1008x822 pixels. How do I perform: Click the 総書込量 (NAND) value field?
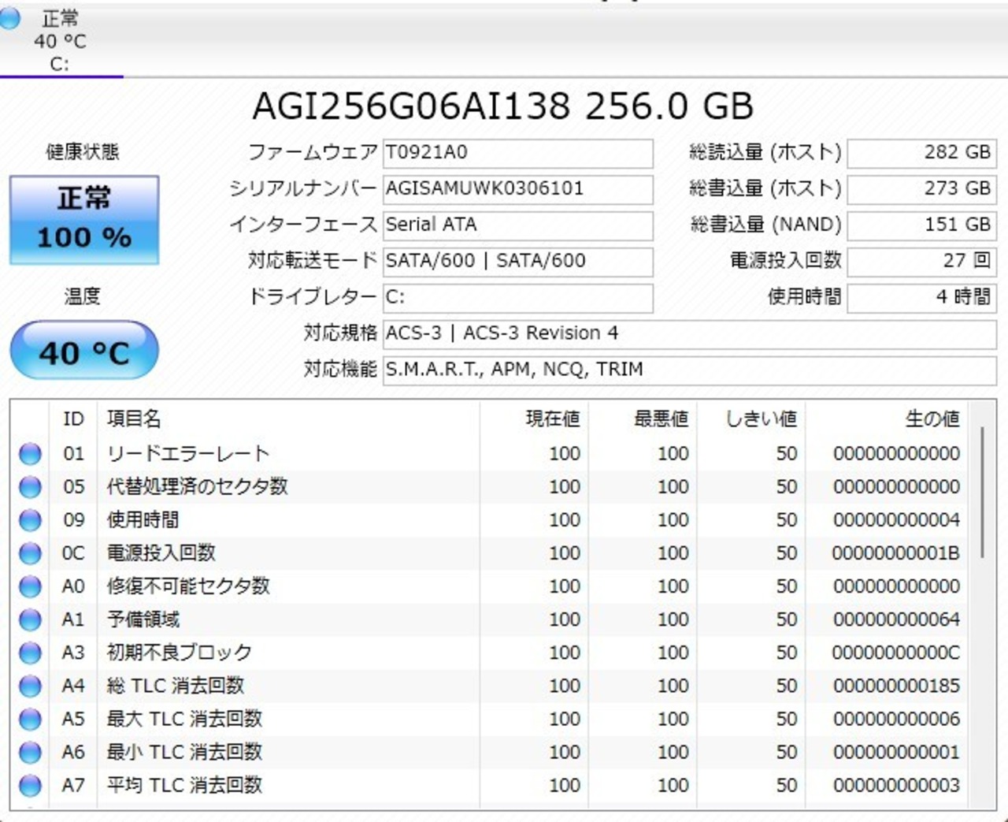921,225
